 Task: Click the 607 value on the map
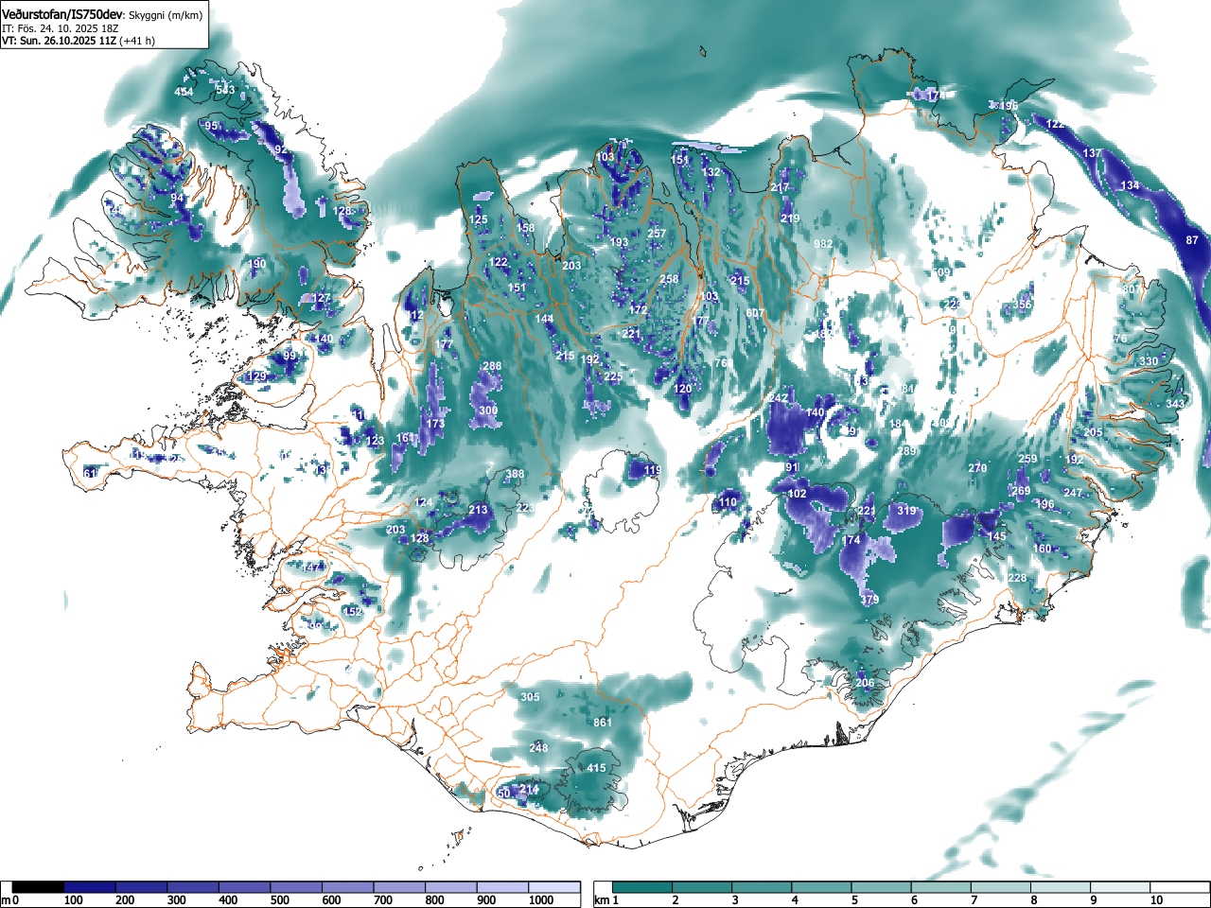click(755, 313)
